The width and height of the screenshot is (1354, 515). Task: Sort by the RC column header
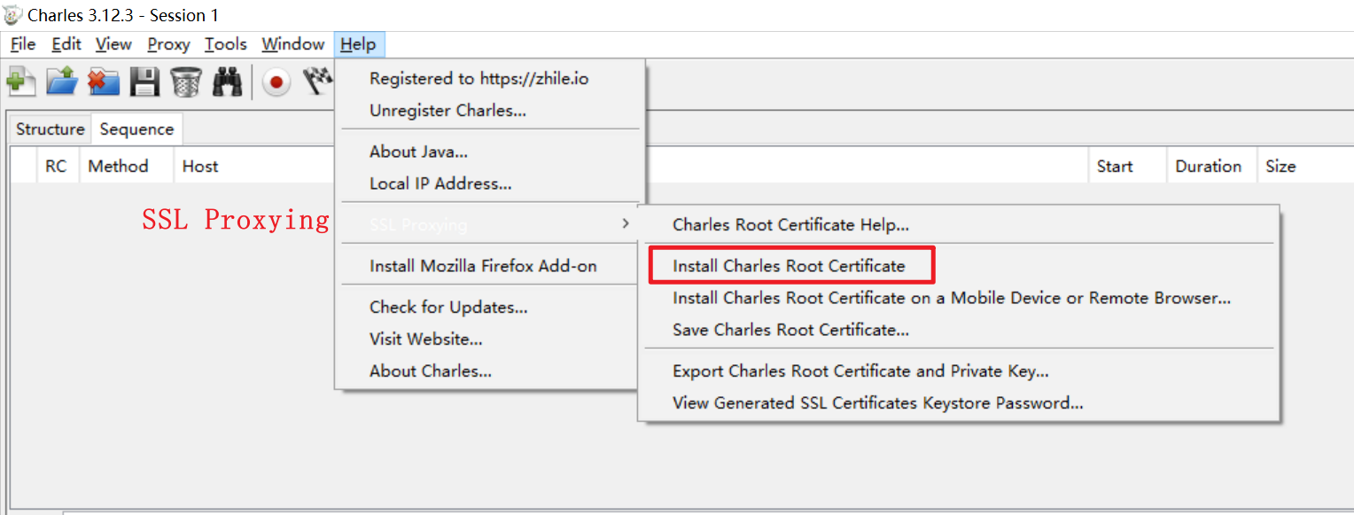coord(57,167)
